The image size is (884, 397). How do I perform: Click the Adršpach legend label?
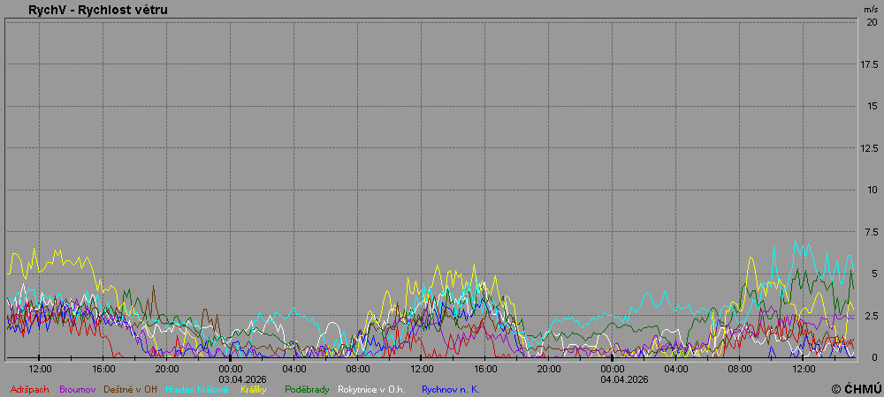[31, 389]
